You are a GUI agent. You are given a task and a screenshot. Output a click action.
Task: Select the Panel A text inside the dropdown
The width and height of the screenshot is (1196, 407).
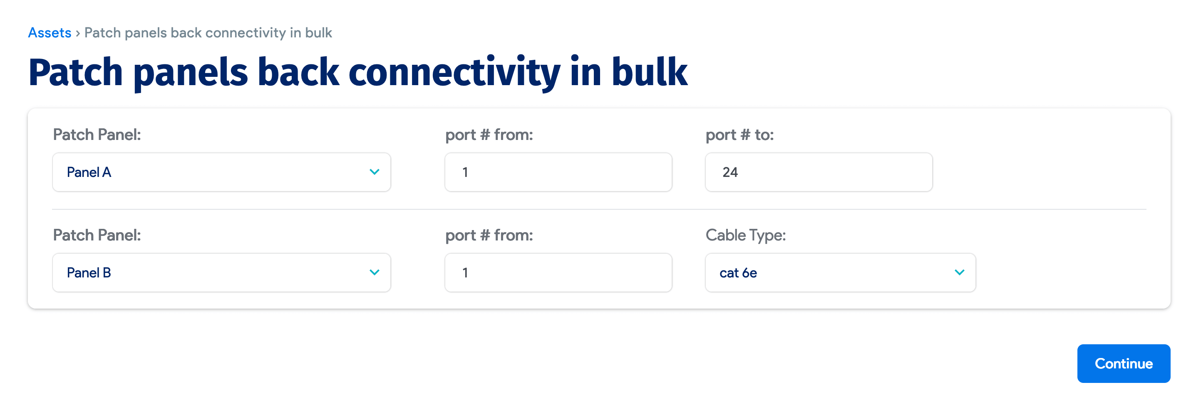click(89, 172)
